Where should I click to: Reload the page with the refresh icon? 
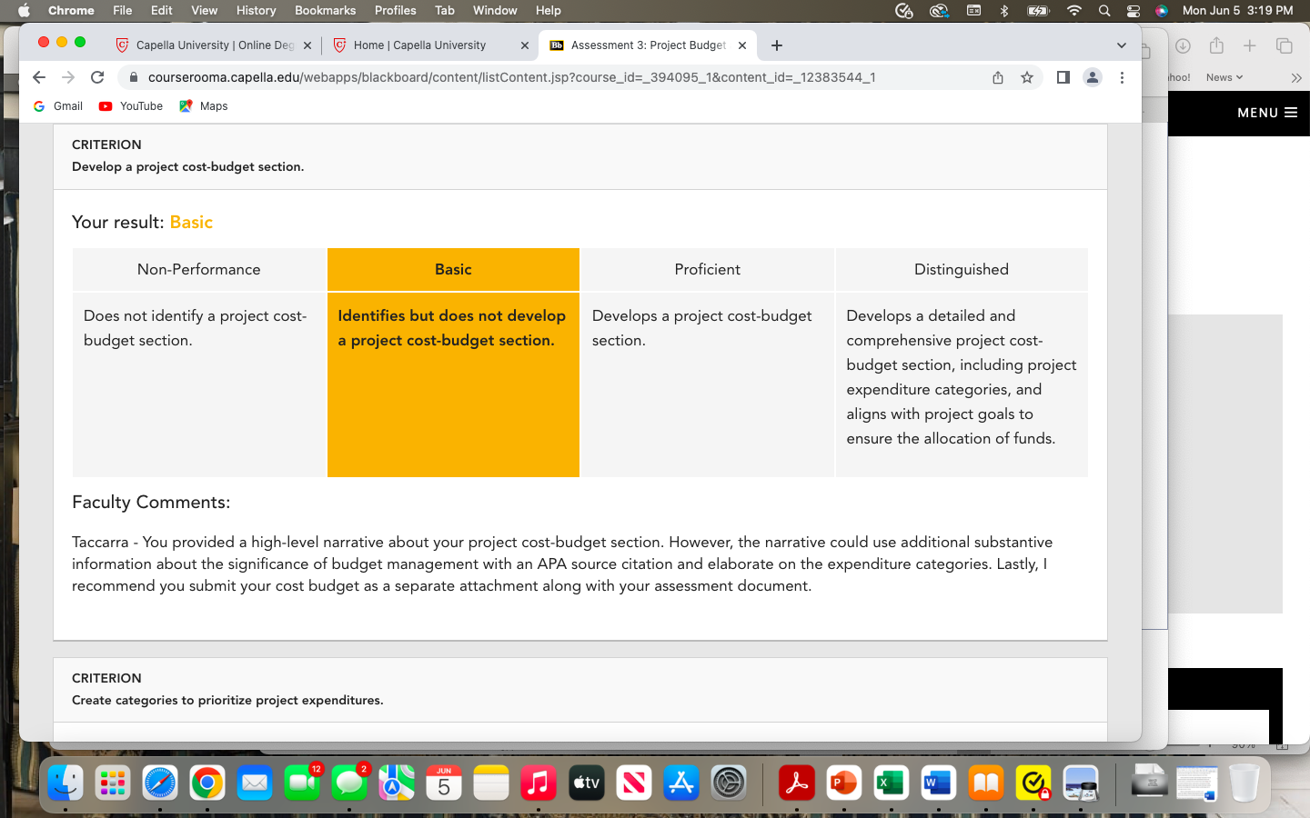tap(97, 77)
